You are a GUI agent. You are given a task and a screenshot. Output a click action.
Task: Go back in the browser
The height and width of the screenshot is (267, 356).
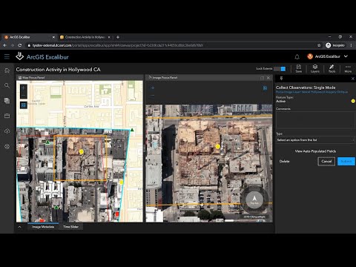4,45
